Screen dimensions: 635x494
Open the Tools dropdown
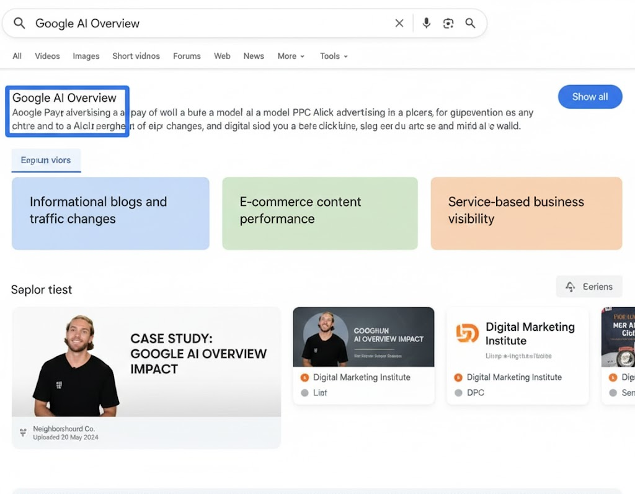pyautogui.click(x=334, y=56)
